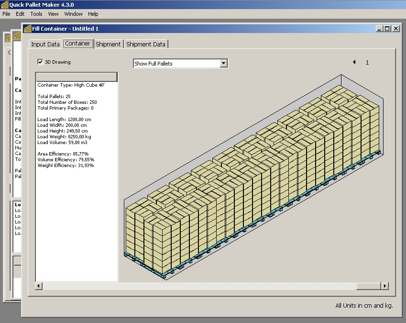
Task: Open the View menu
Action: pyautogui.click(x=53, y=14)
